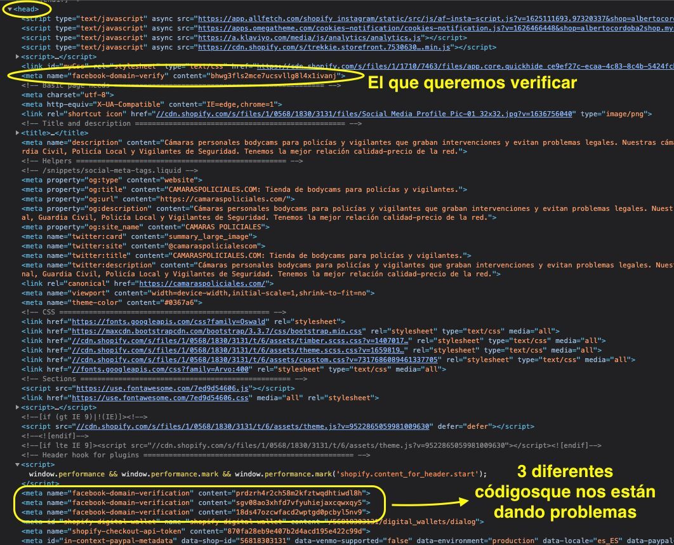Select the twitter:title meta row

click(x=246, y=255)
